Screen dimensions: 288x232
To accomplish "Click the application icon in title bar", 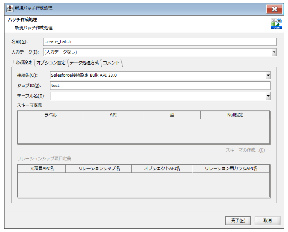I will point(10,8).
